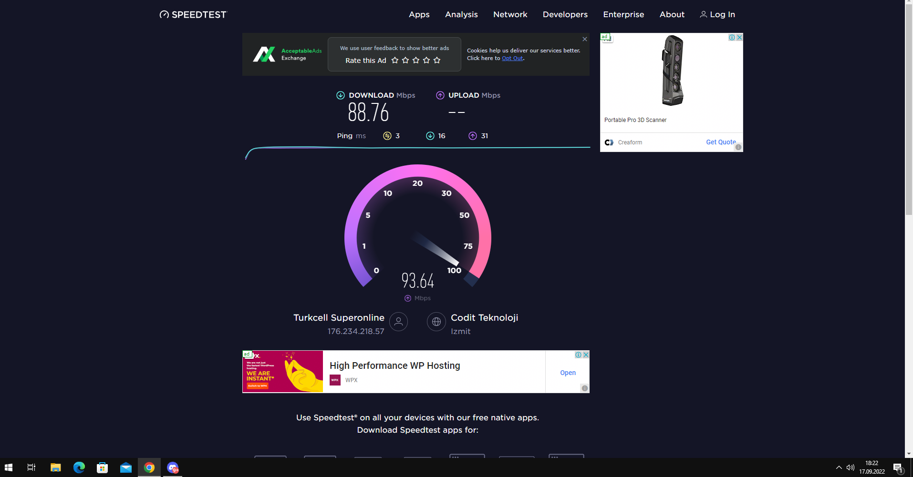Screen dimensions: 913x477
Task: Click the Chrome taskbar icon
Action: (149, 467)
